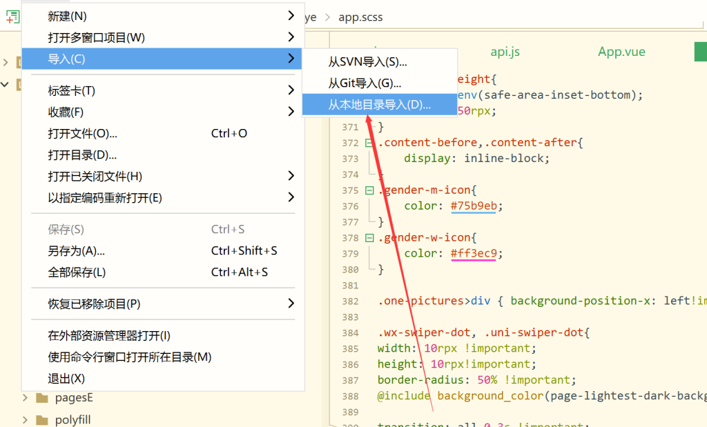This screenshot has height=427, width=707.
Task: Choose 从本地目录导入(D)... from import submenu
Action: [379, 105]
